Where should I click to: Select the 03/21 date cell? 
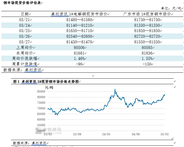(x=25, y=20)
